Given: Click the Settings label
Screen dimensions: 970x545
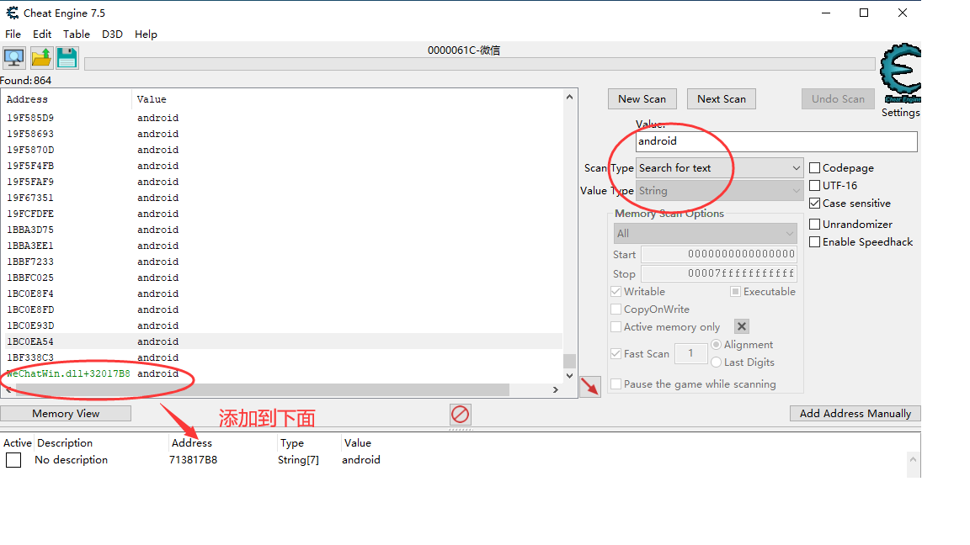Looking at the screenshot, I should click(x=901, y=113).
